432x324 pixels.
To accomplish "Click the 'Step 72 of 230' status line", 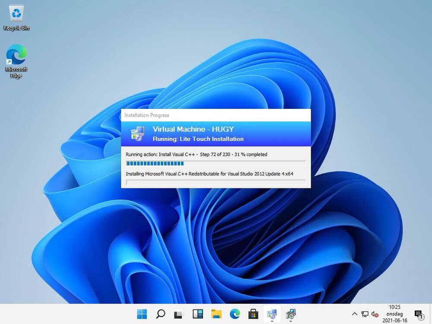I will pos(197,154).
